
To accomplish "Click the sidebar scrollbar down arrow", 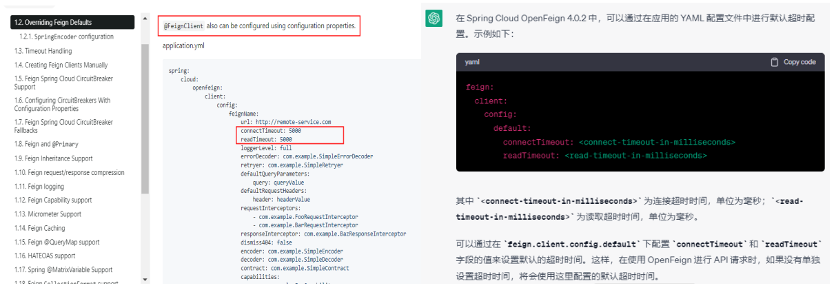I will click(x=145, y=280).
